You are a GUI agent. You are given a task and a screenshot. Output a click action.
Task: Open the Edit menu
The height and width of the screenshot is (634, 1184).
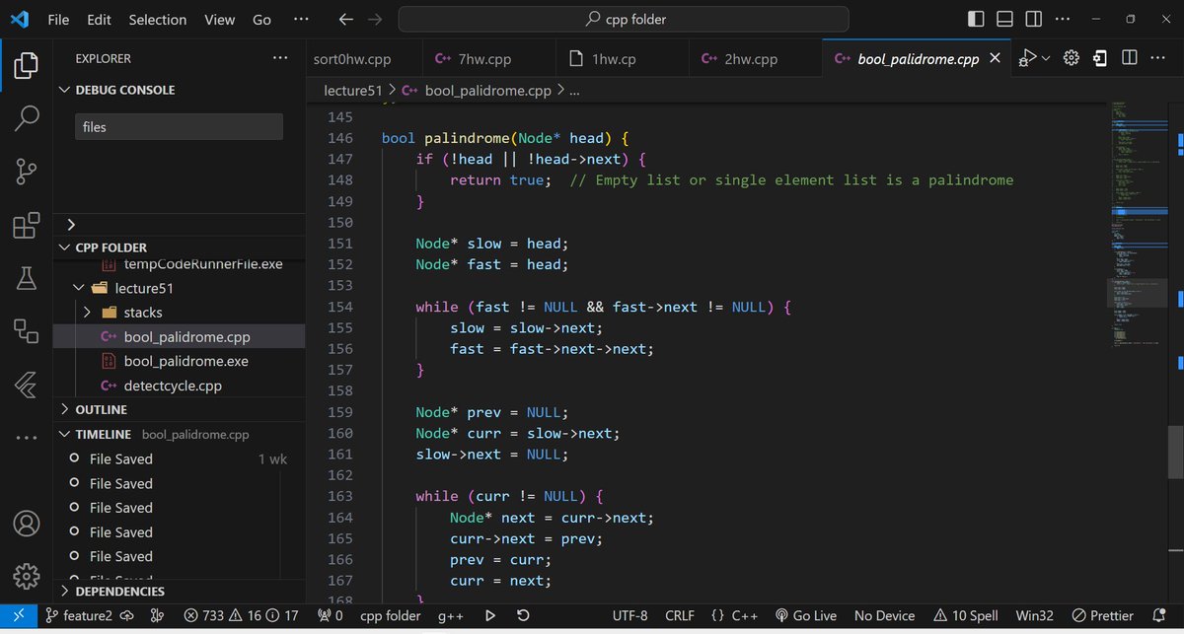coord(99,19)
